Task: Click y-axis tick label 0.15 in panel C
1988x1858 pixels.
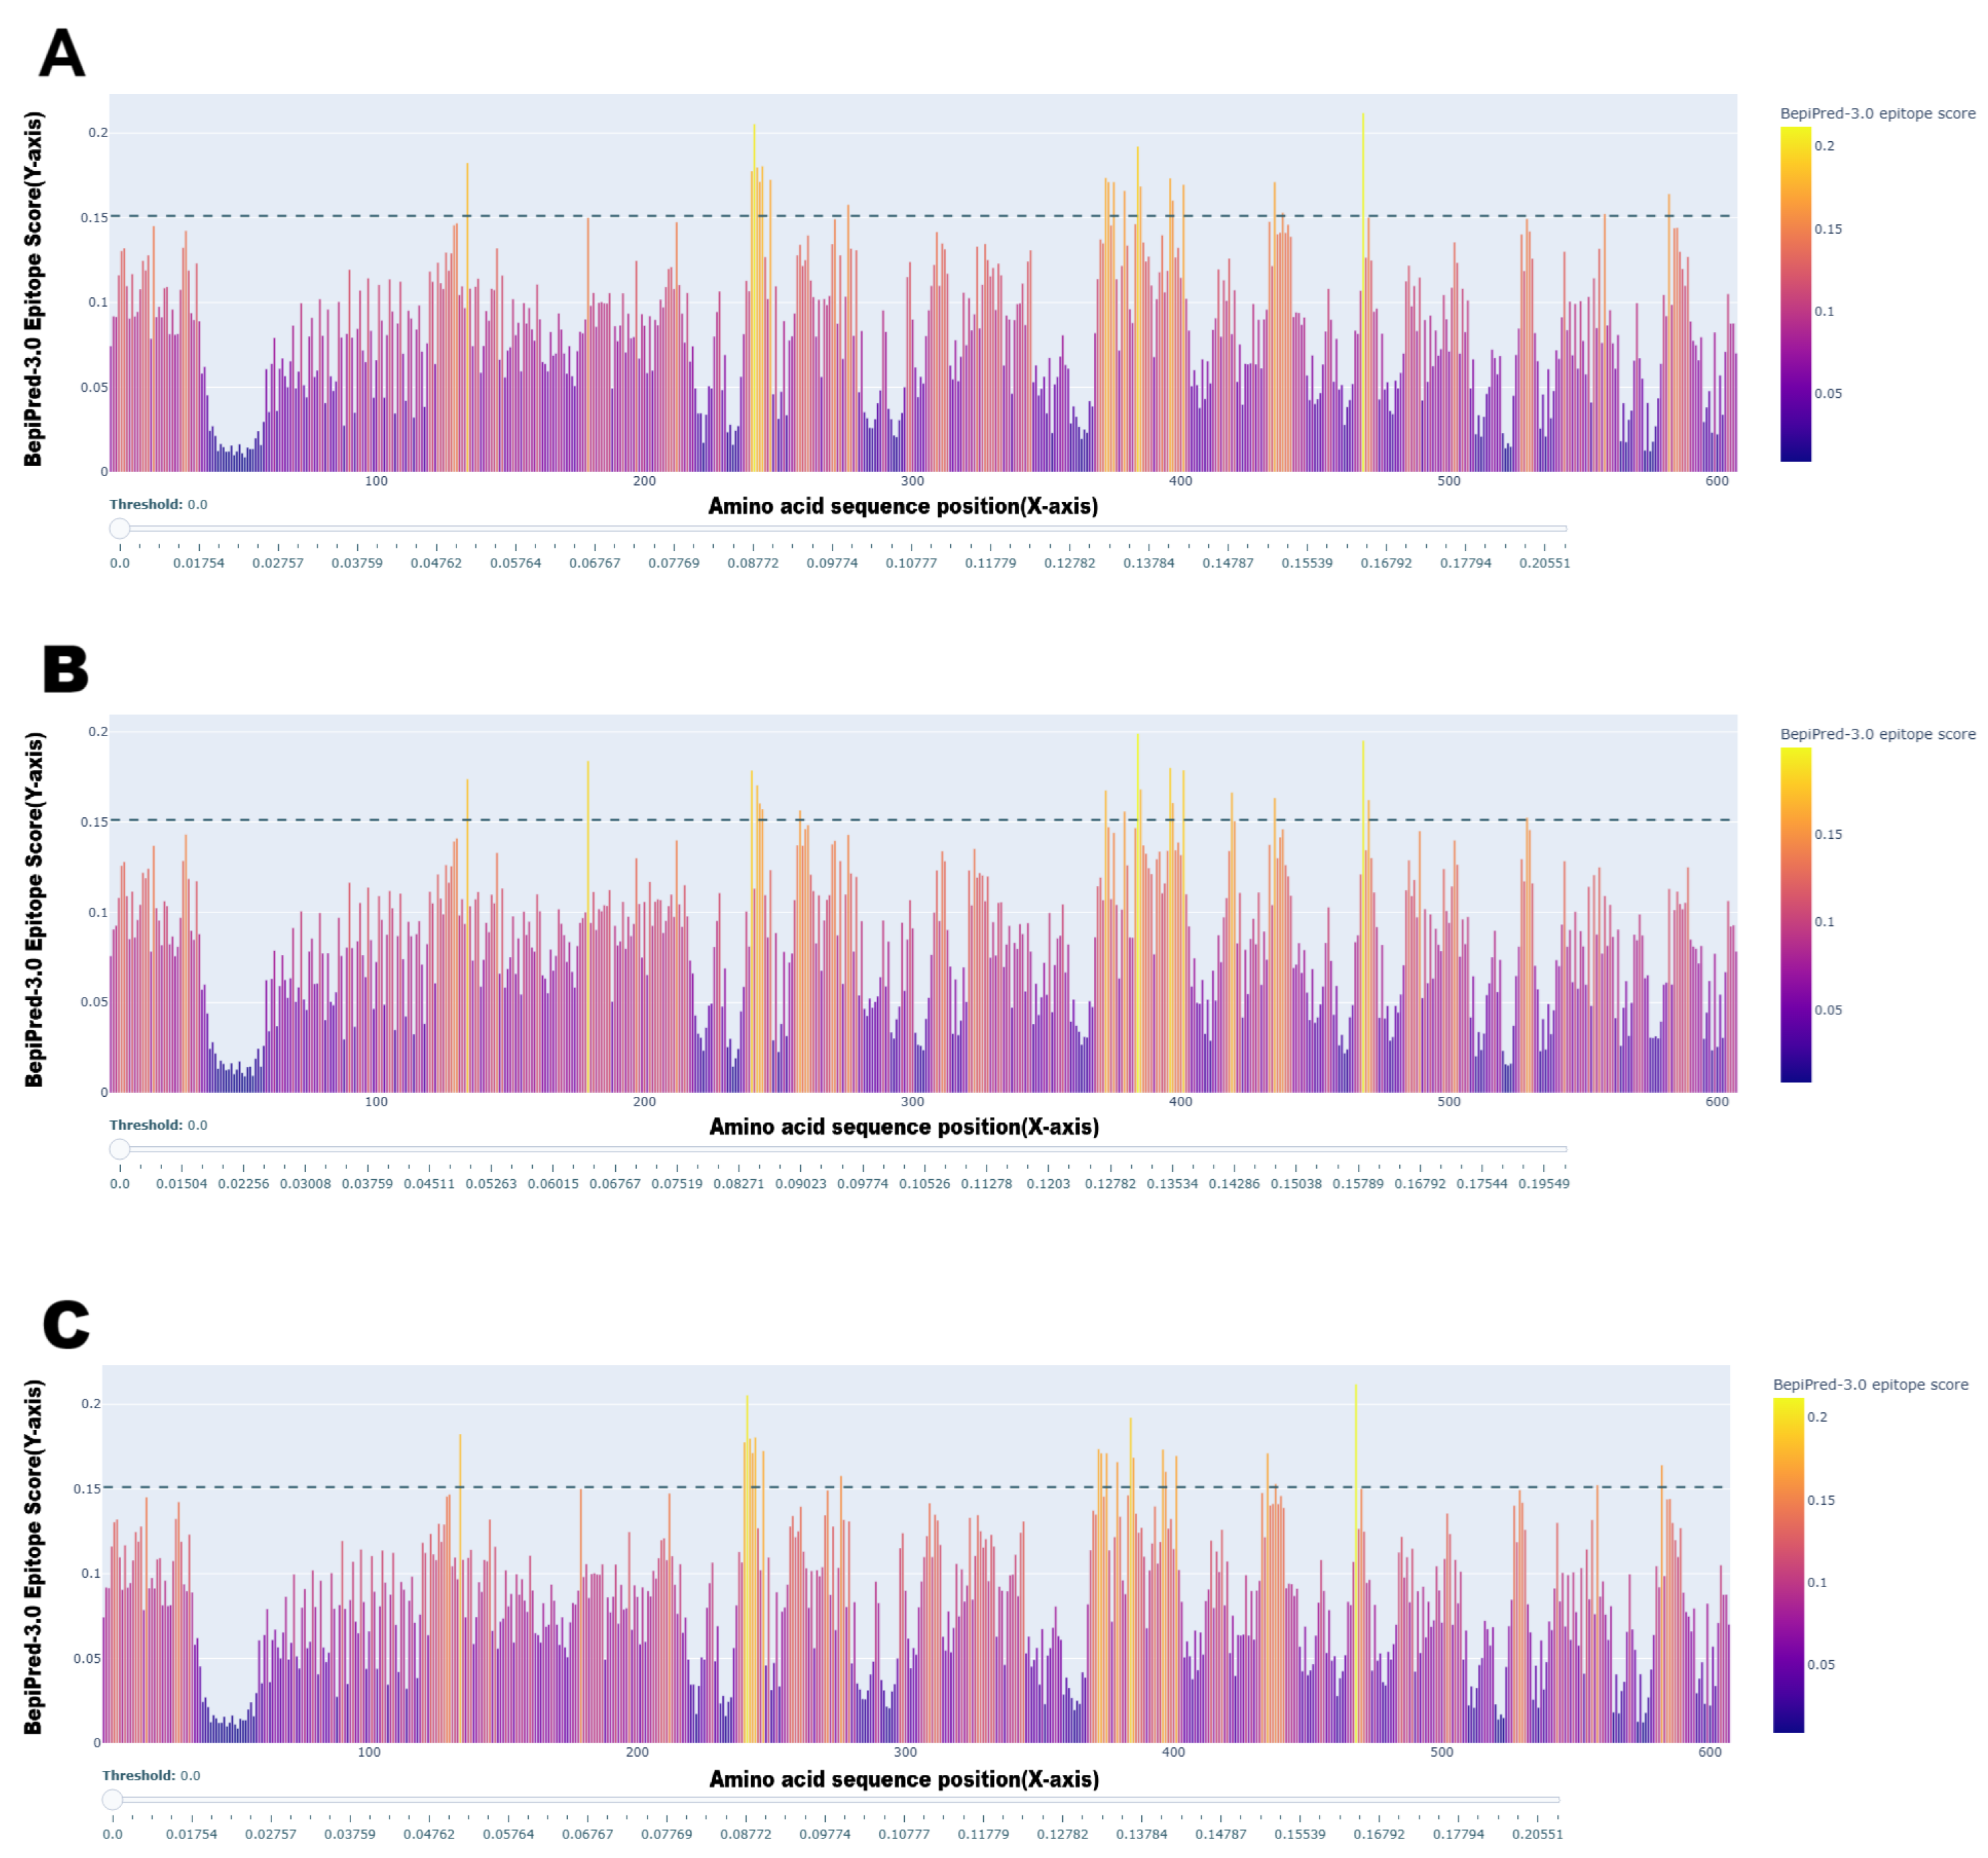Action: (87, 1489)
